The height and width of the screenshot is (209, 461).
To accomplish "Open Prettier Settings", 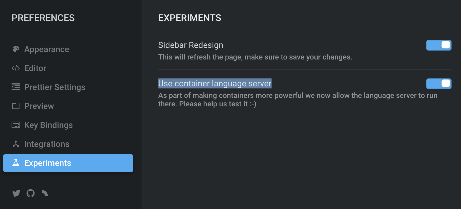I will (x=54, y=87).
